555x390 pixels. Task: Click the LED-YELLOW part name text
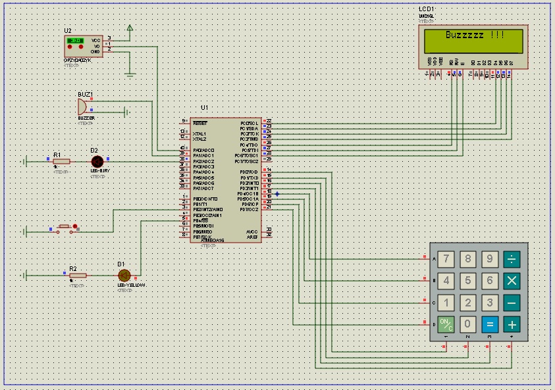(131, 285)
